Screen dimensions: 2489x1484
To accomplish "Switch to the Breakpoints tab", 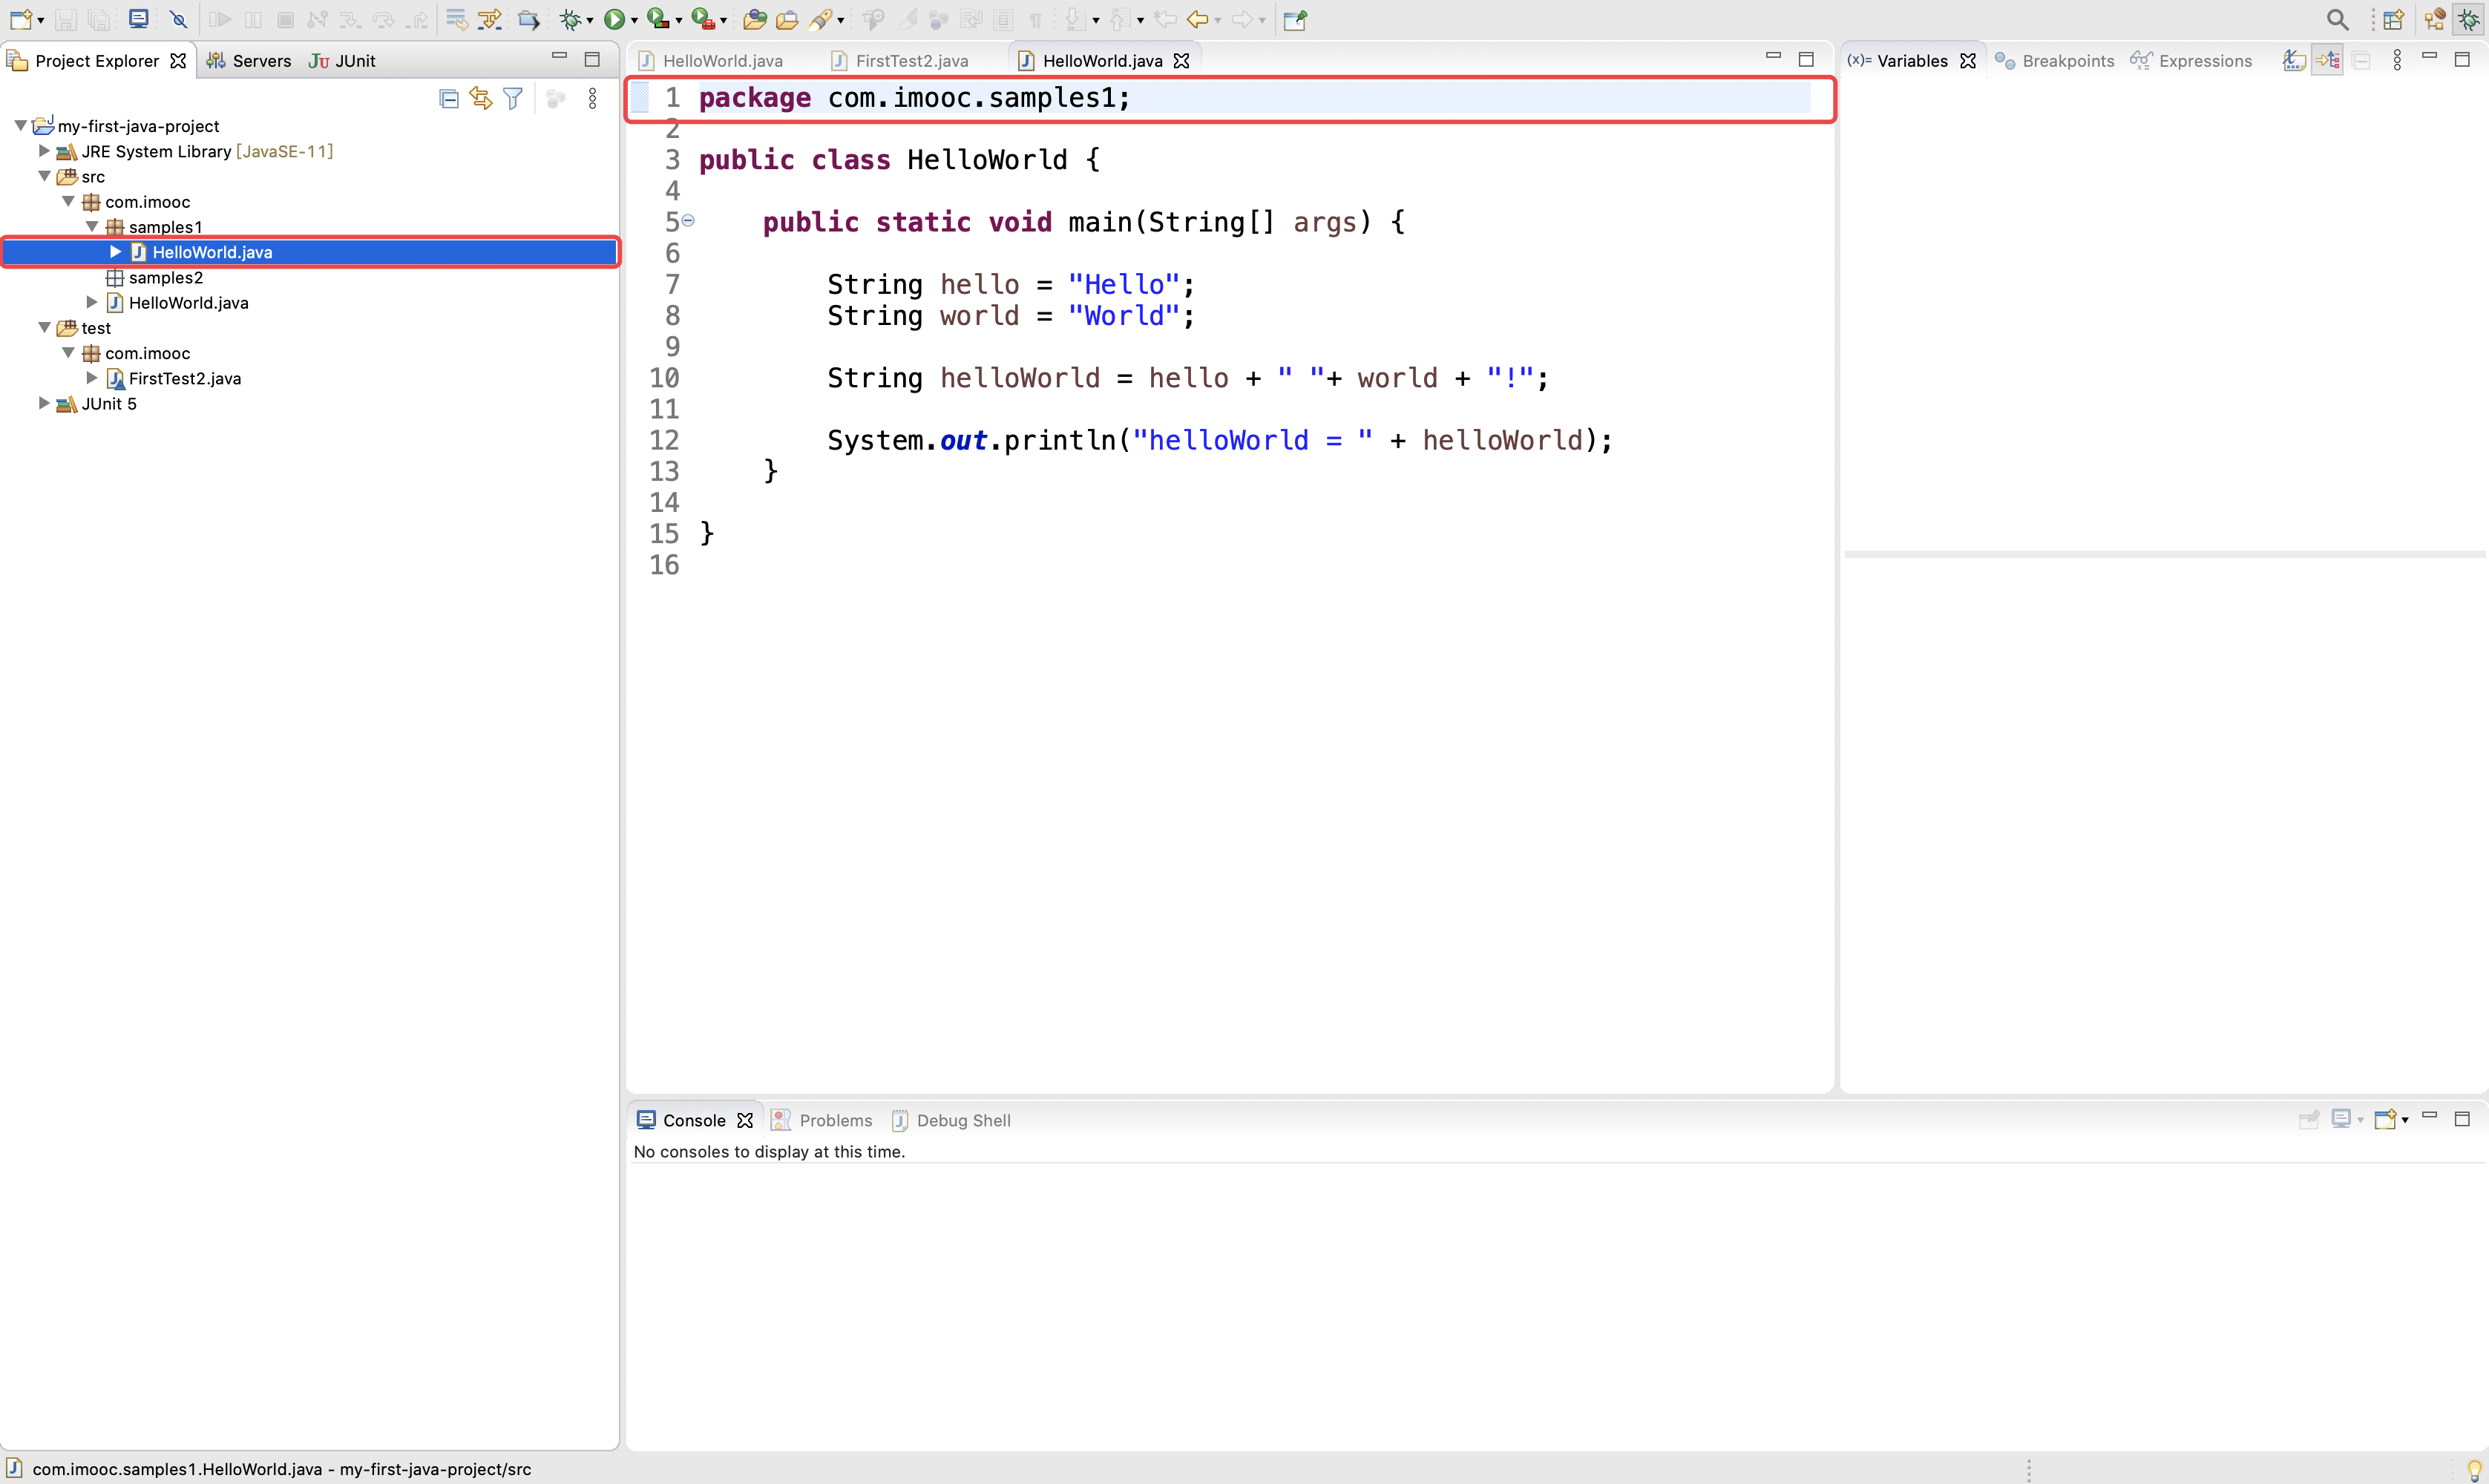I will pyautogui.click(x=2055, y=60).
